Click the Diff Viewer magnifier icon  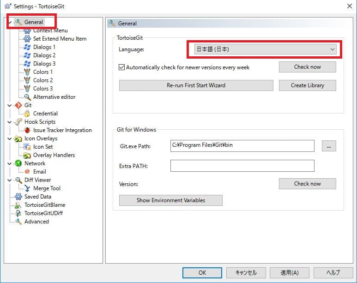(x=18, y=180)
